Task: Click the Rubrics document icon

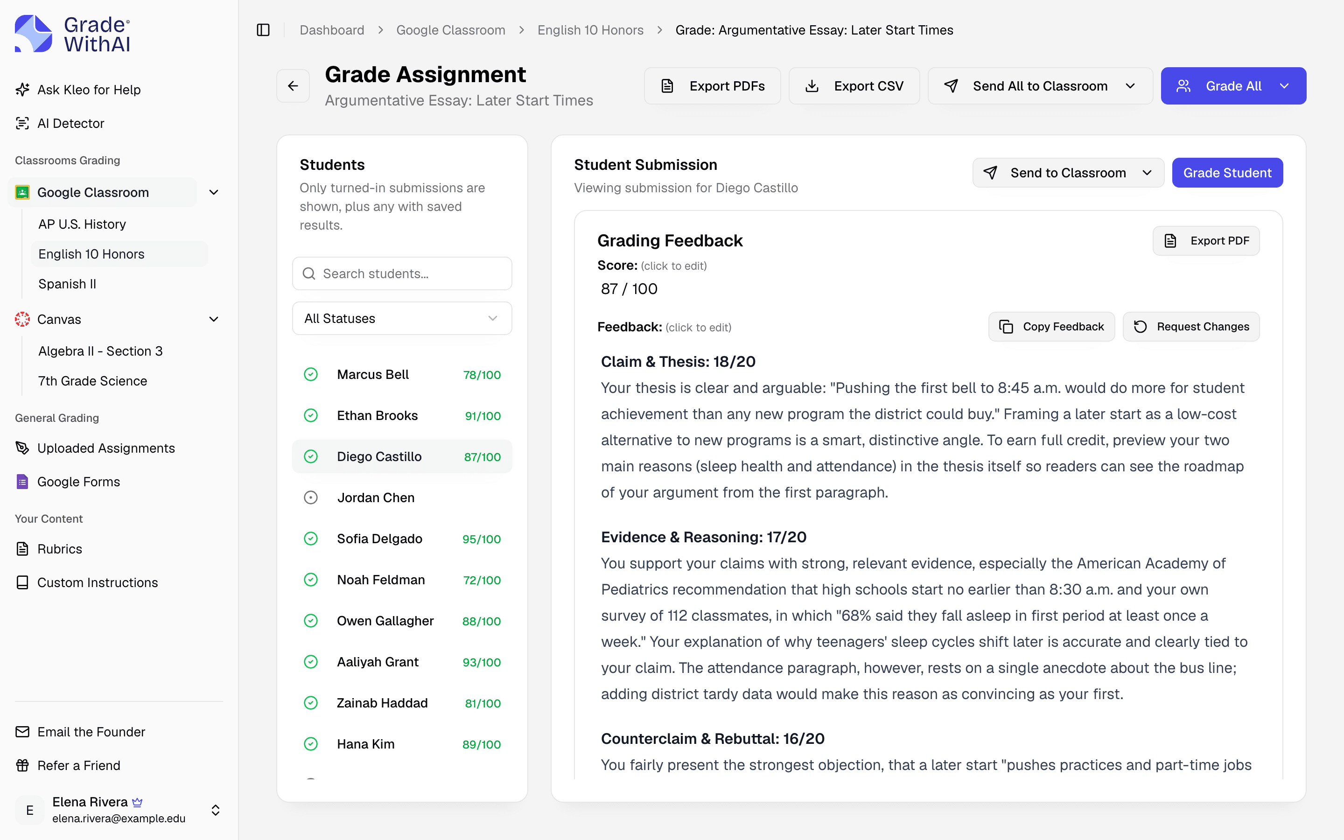Action: click(x=22, y=549)
